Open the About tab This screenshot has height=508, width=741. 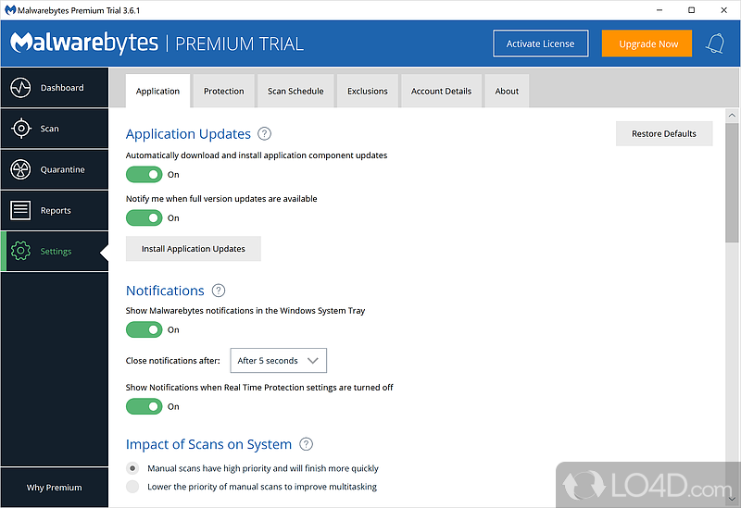point(507,91)
